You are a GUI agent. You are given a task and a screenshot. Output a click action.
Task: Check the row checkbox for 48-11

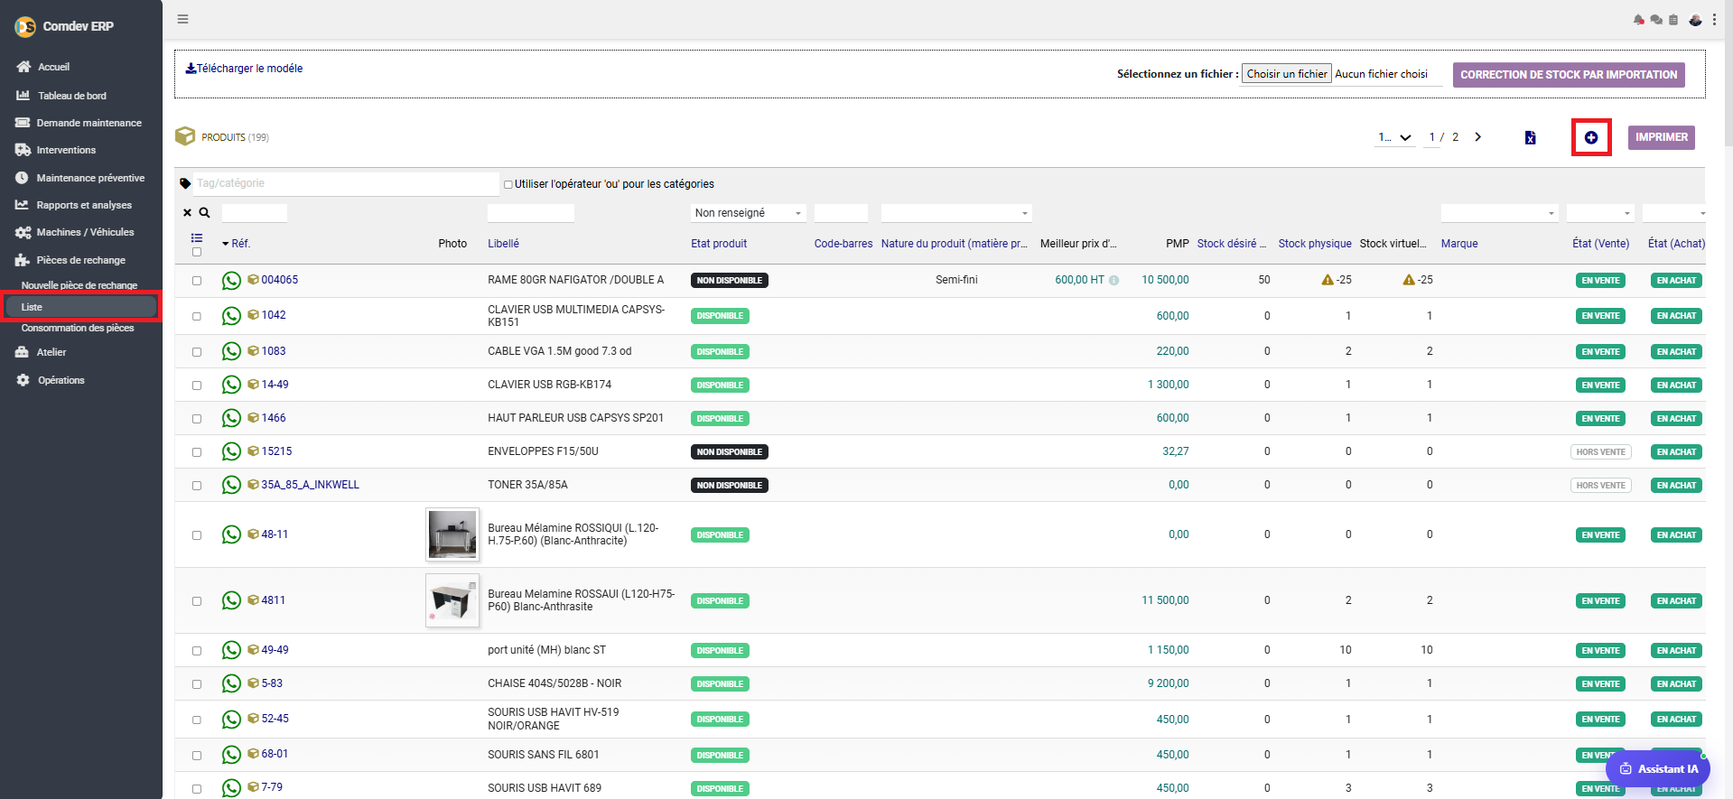pyautogui.click(x=197, y=535)
